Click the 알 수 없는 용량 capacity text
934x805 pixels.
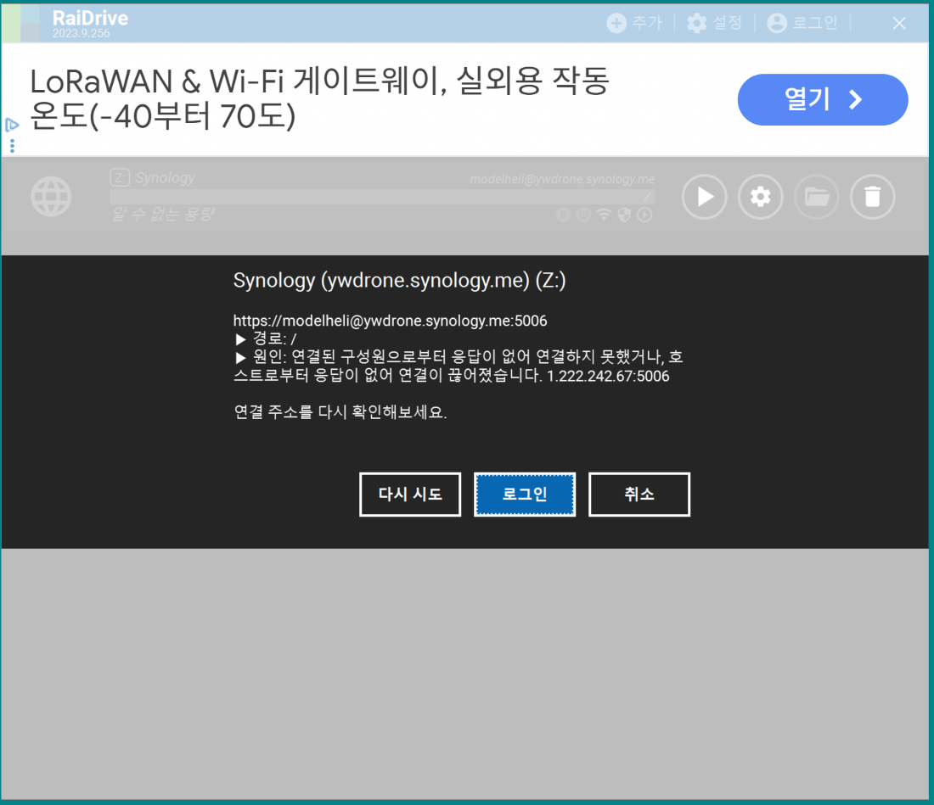tap(163, 215)
